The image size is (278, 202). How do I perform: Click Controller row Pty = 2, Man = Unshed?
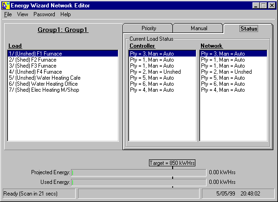pyautogui.click(x=162, y=72)
